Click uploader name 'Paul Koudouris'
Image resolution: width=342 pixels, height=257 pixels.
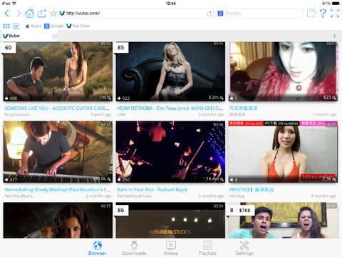(x=19, y=196)
